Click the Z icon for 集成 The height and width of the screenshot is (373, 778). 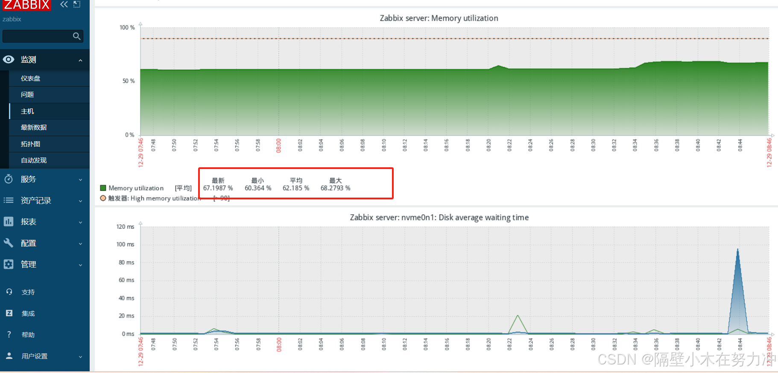coord(9,313)
